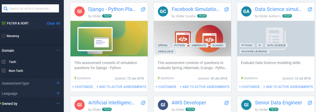The width and height of the screenshot is (316, 112).
Task: Customize the Django - Python assessment
Action: 83,87
